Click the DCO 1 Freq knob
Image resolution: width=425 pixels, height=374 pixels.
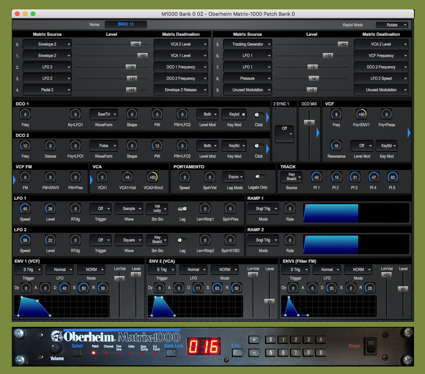tap(25, 114)
